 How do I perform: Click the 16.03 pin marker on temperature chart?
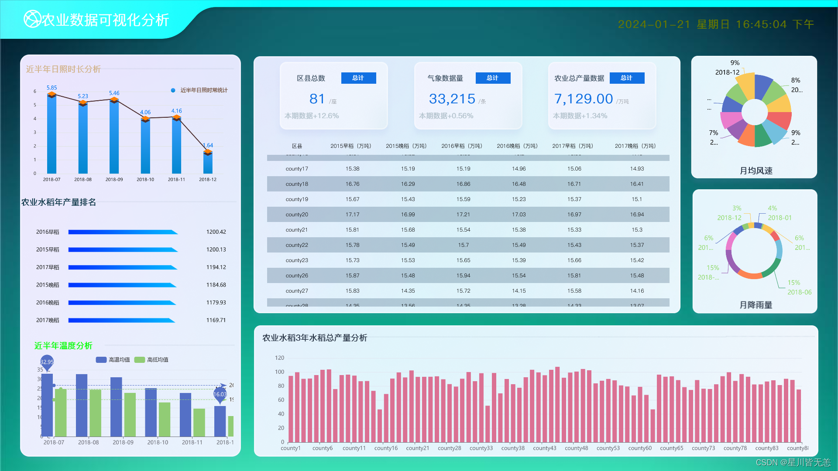tap(220, 395)
